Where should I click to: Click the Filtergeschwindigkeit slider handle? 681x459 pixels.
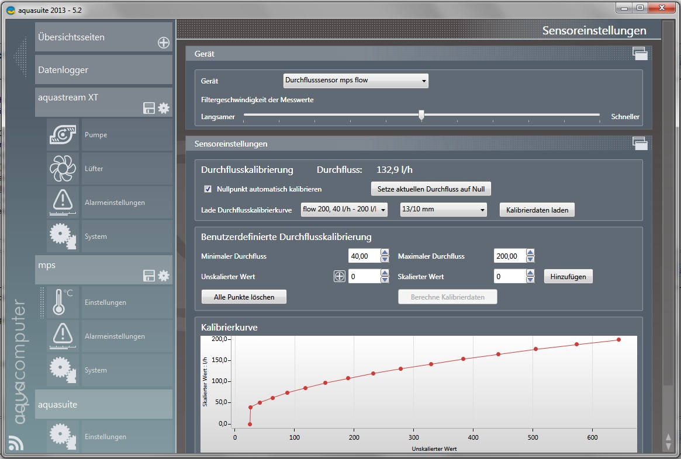[x=421, y=115]
